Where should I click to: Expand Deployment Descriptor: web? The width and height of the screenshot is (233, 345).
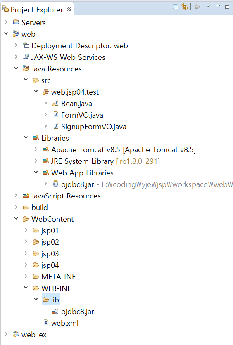click(16, 45)
